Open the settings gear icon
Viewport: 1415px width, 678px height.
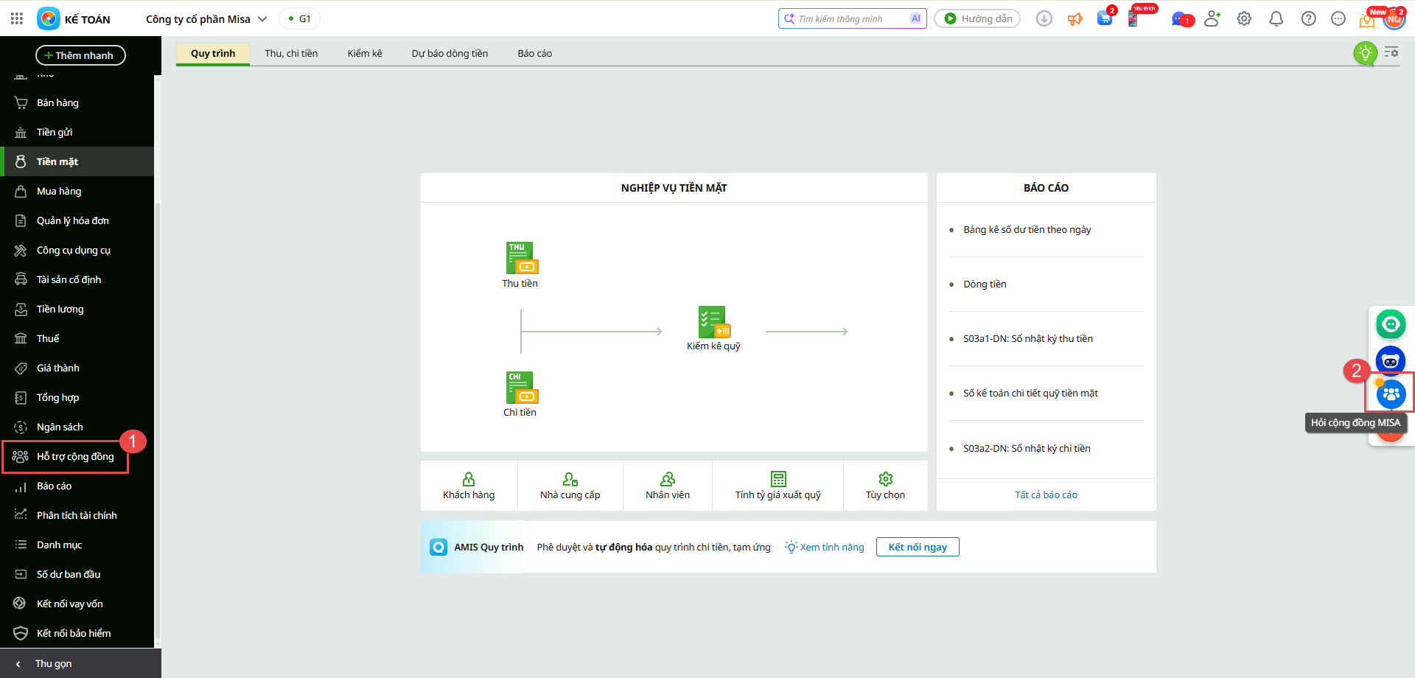coord(1244,18)
